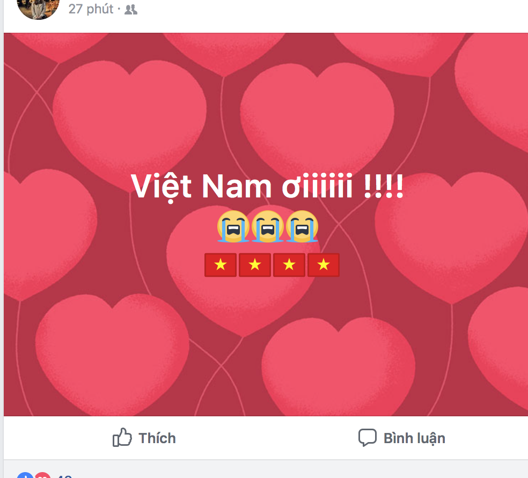Click the third Vietnam flag emoji
The image size is (528, 478).
289,265
